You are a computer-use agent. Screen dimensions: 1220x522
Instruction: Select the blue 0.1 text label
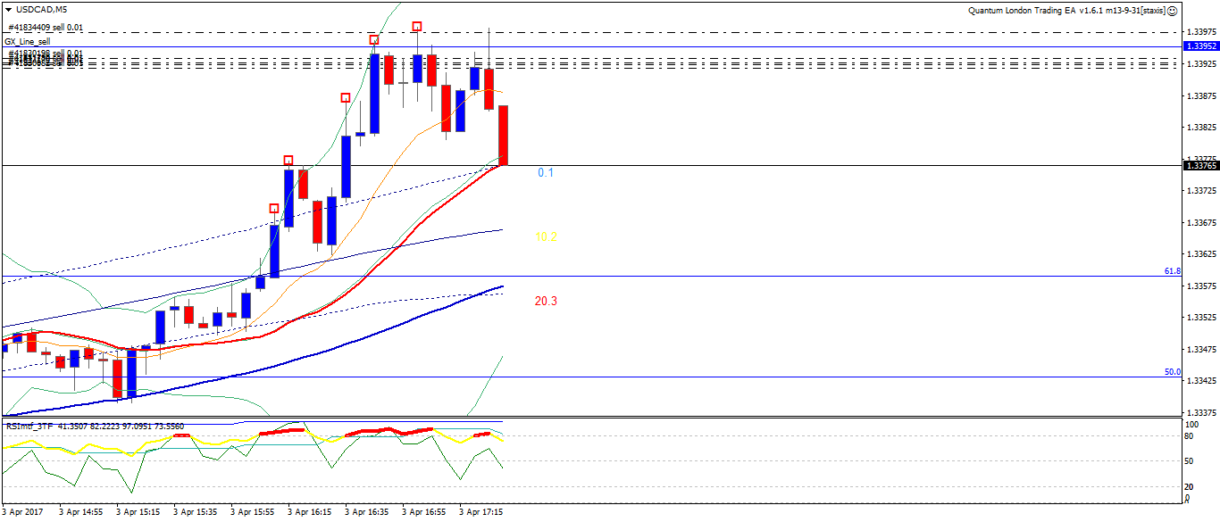pyautogui.click(x=546, y=172)
